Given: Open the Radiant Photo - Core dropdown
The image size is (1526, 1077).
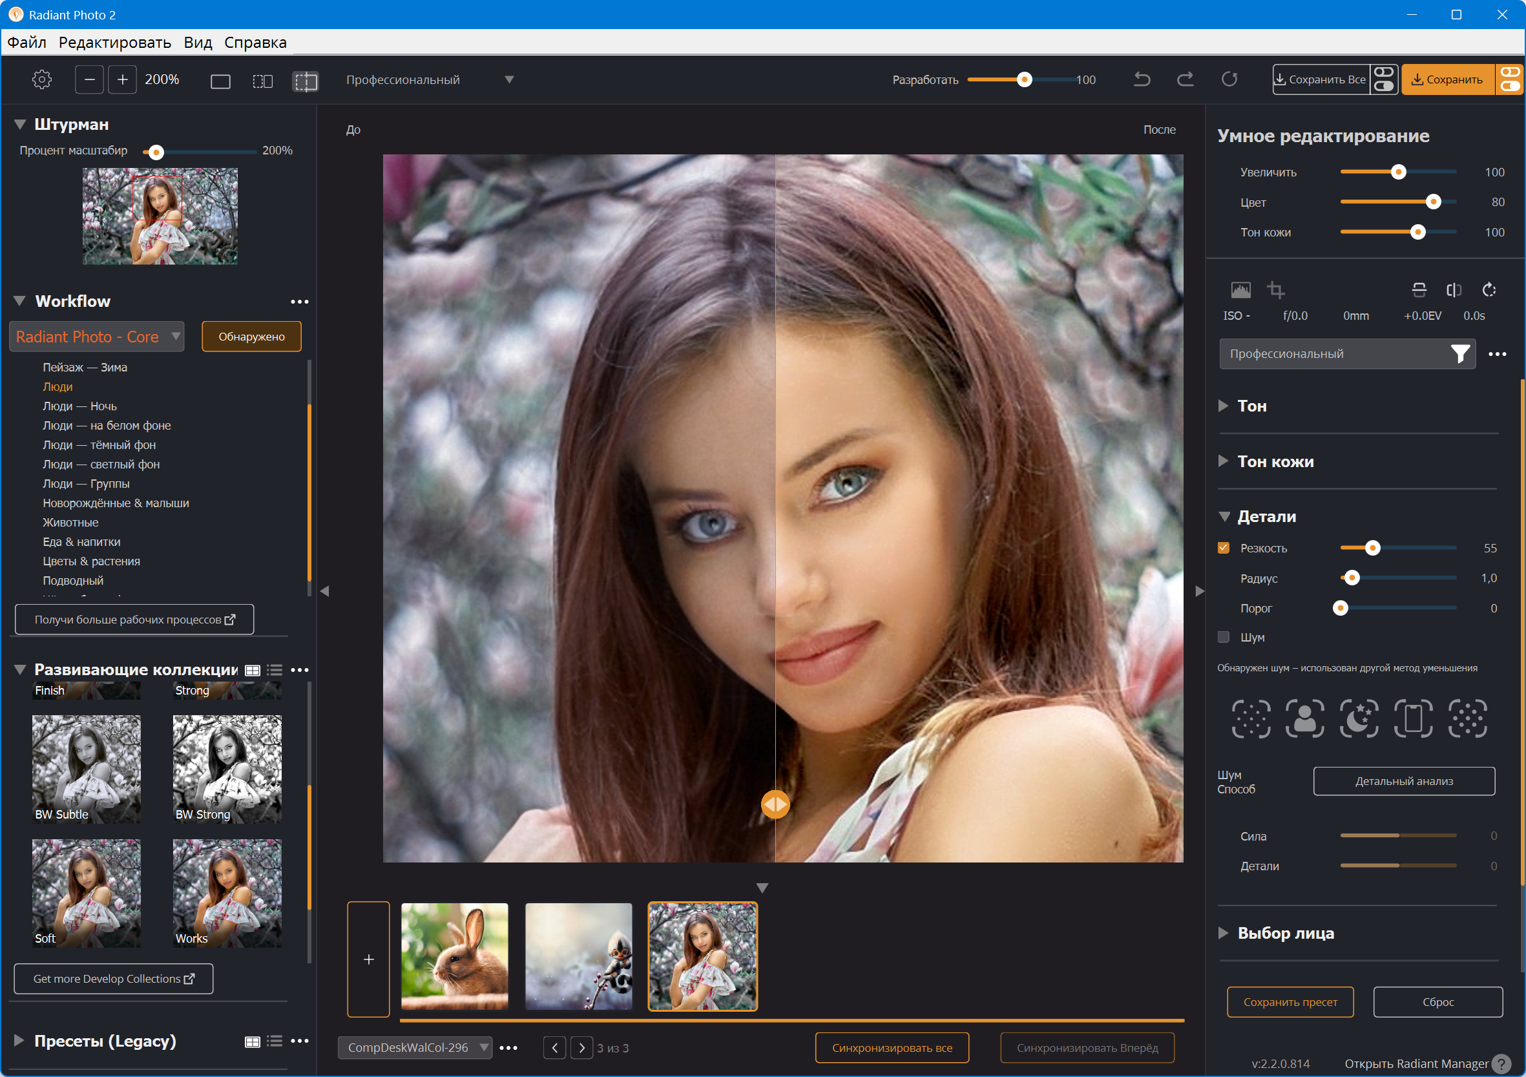Looking at the screenshot, I should pos(97,337).
